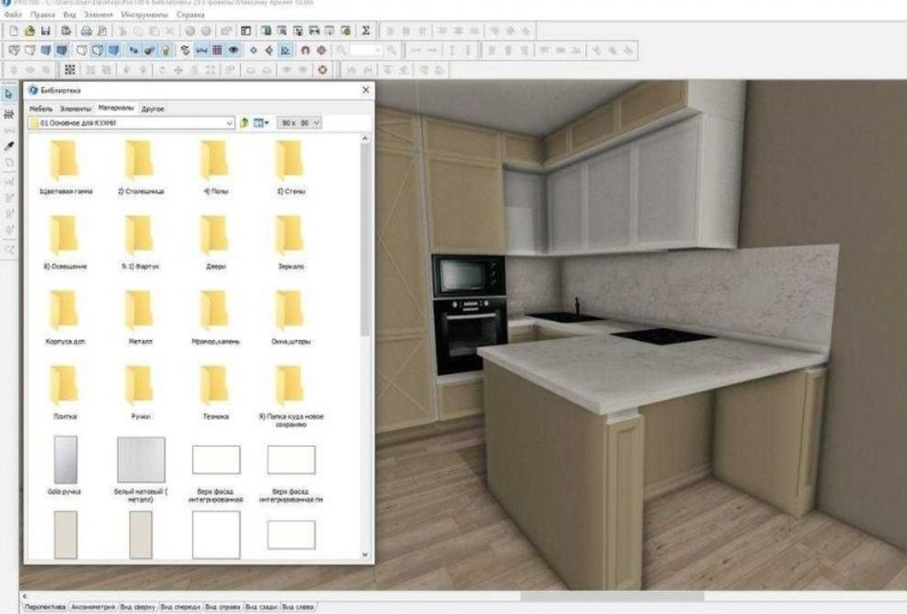The width and height of the screenshot is (907, 614).
Task: Click the Library scrollbar up arrow
Action: point(365,138)
